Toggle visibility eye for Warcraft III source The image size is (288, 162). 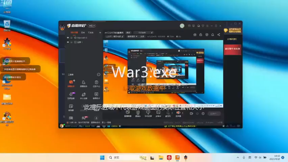click(x=68, y=38)
